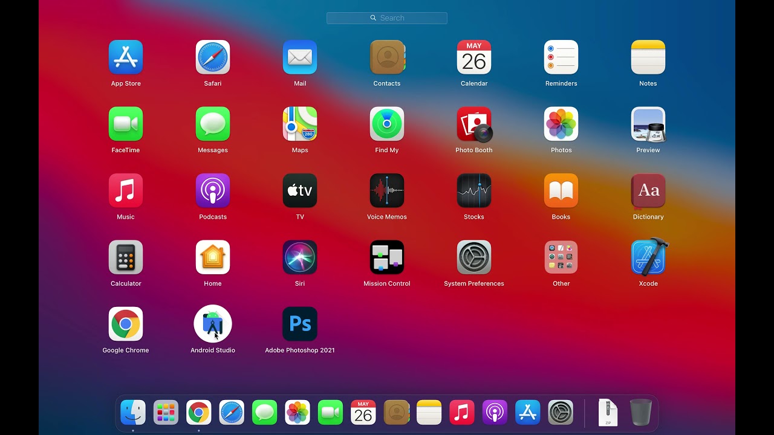Click the Launchpad Search field
Image resolution: width=774 pixels, height=435 pixels.
point(387,18)
